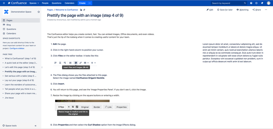Click Save for later star button
Viewport: 273px width, 129px height.
pos(225,10)
